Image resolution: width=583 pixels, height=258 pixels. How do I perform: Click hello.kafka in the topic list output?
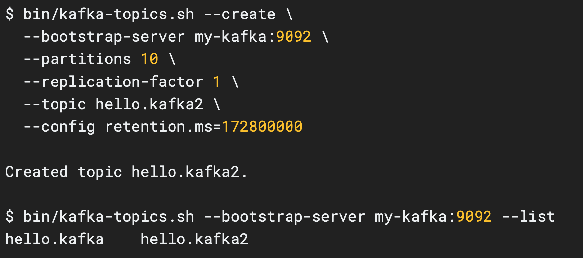pyautogui.click(x=55, y=239)
